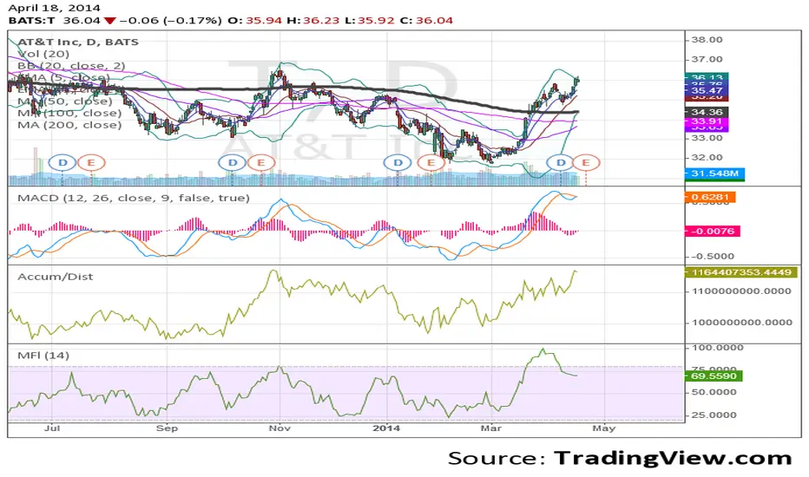Viewport: 809px width, 477px height.
Task: Click the D dividend marker before May
Action: (x=561, y=163)
